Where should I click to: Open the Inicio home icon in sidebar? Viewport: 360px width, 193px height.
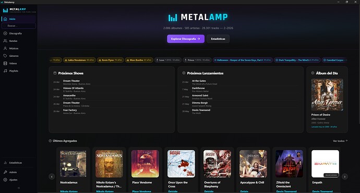5,19
